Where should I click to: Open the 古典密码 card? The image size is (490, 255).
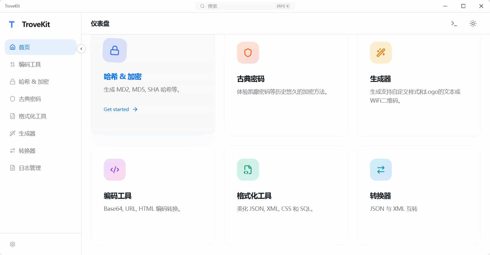click(x=286, y=85)
